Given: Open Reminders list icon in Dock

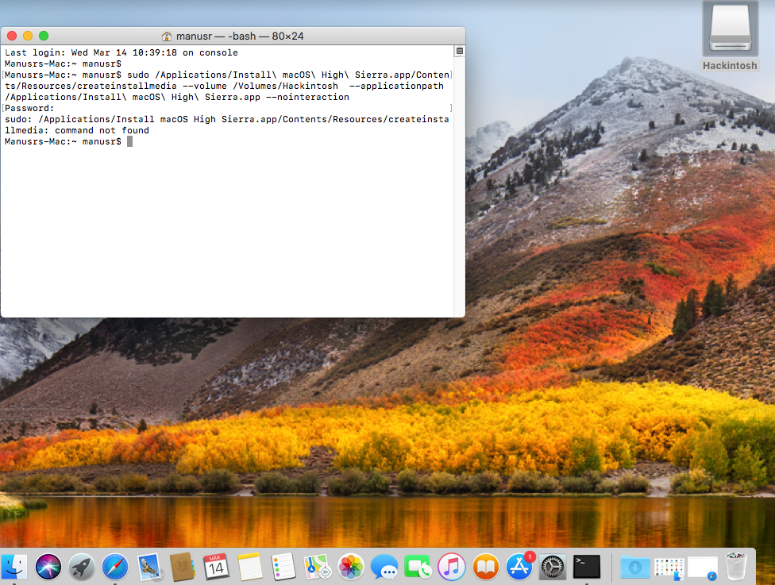Looking at the screenshot, I should coord(283,566).
